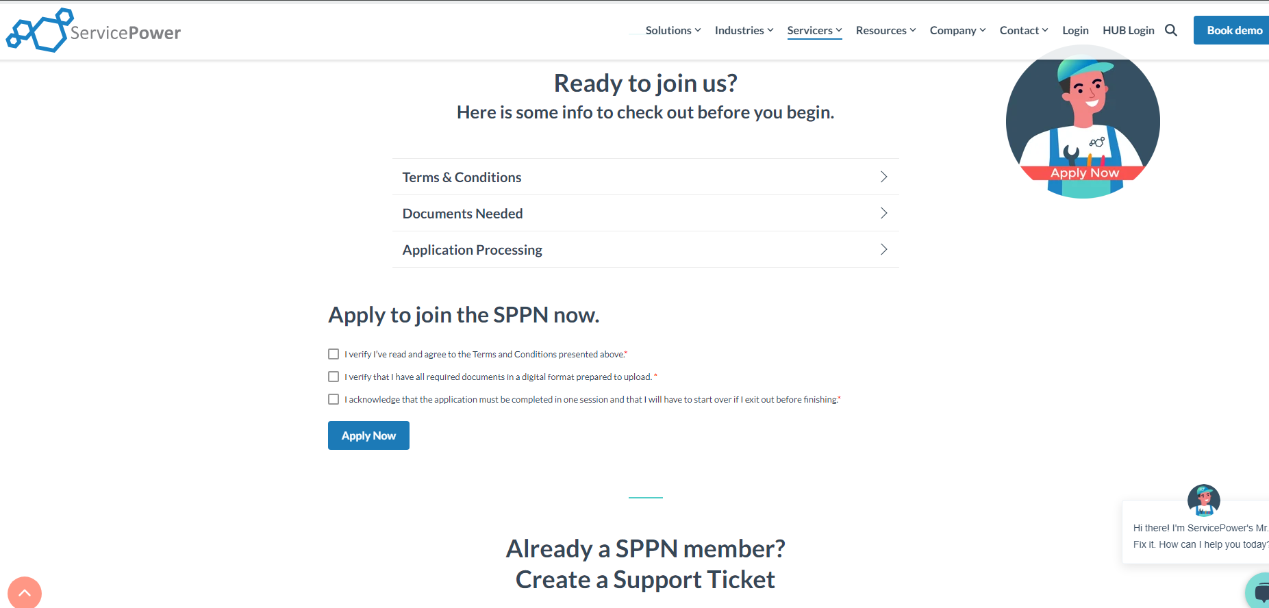The image size is (1269, 608).
Task: Click the ServicePower logo
Action: click(93, 30)
